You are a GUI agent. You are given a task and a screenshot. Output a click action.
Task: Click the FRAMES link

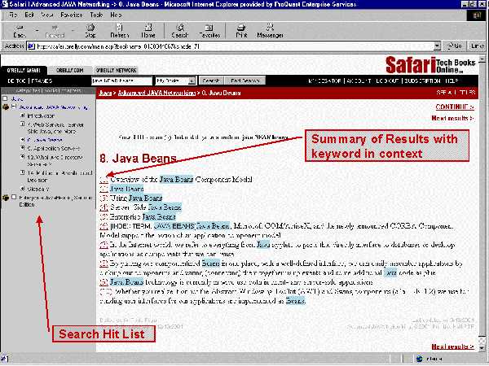(x=42, y=81)
